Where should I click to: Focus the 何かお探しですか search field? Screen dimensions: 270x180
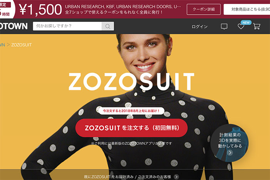(x=67, y=26)
